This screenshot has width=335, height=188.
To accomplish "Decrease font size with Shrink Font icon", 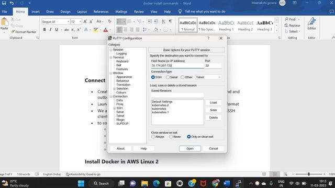I will (x=91, y=21).
